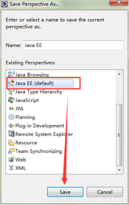Choose the Remote System Explorer icon
129x205 pixels.
pyautogui.click(x=11, y=134)
